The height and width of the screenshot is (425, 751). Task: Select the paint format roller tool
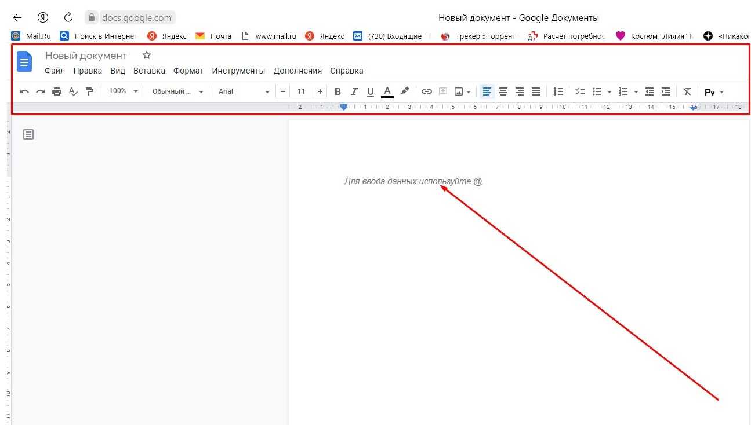point(89,91)
